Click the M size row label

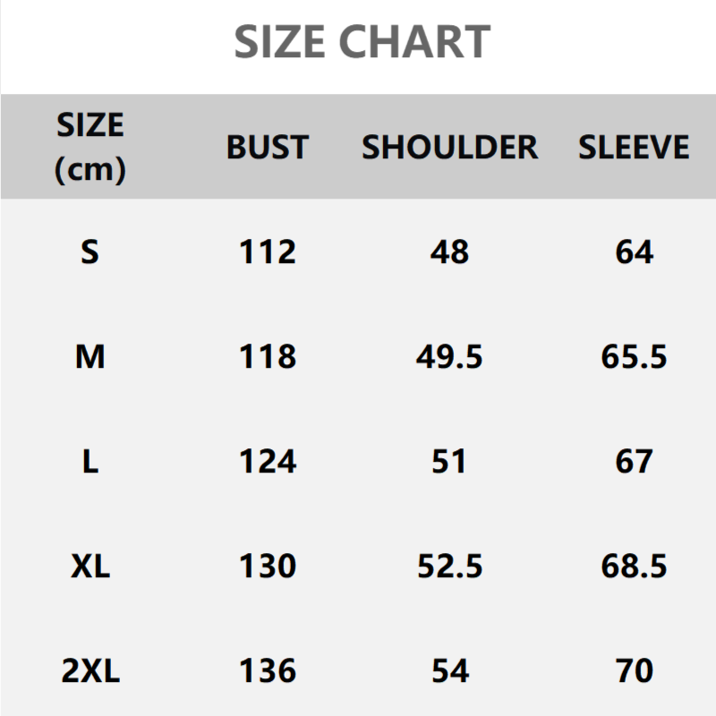point(89,357)
